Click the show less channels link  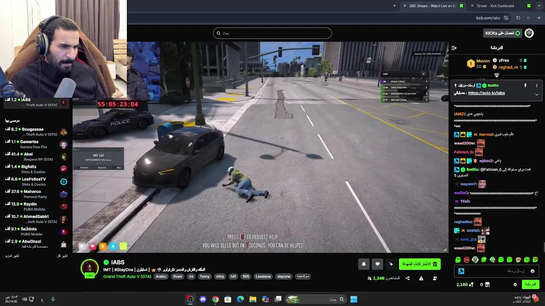(63, 256)
